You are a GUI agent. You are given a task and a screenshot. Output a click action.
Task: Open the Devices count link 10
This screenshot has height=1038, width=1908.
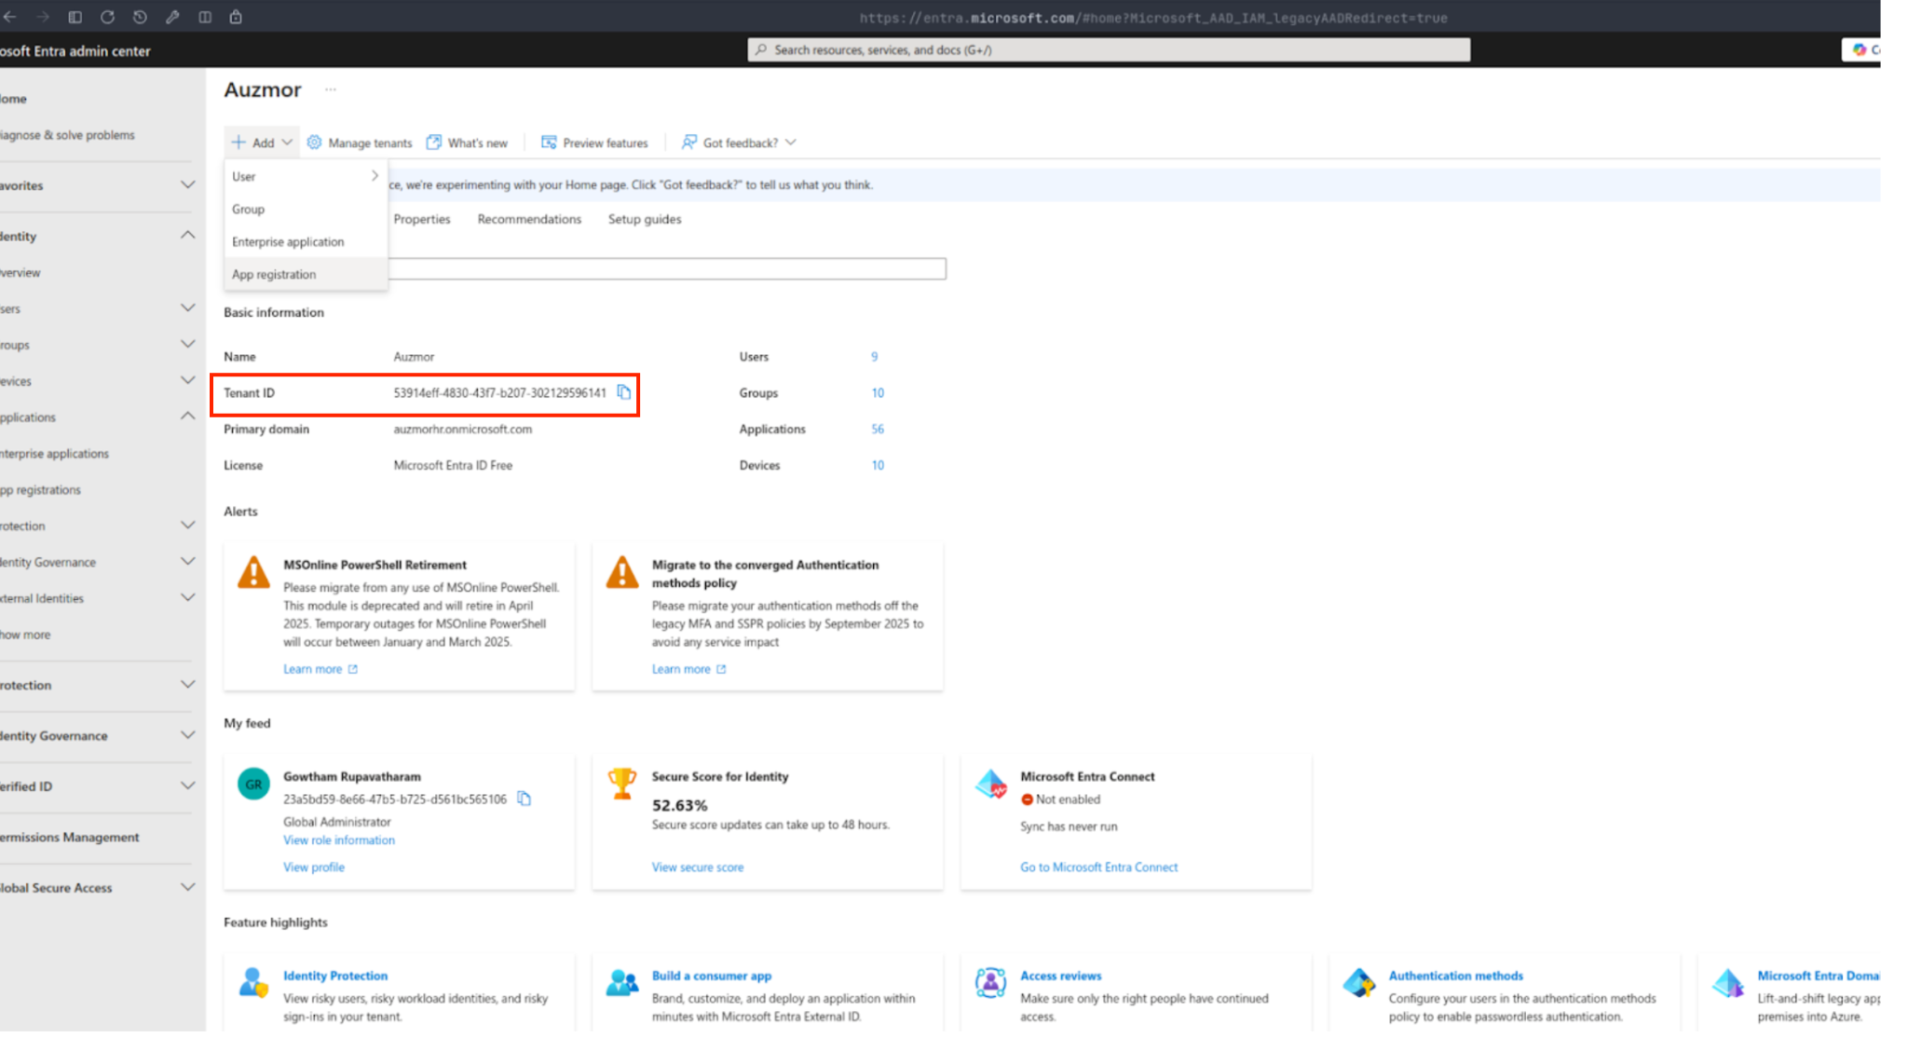coord(878,465)
